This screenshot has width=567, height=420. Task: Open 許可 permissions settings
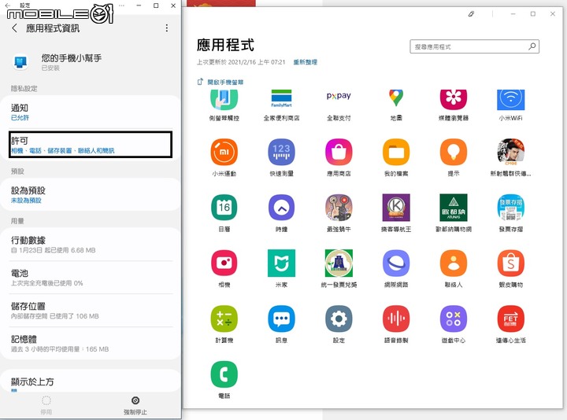coord(91,145)
